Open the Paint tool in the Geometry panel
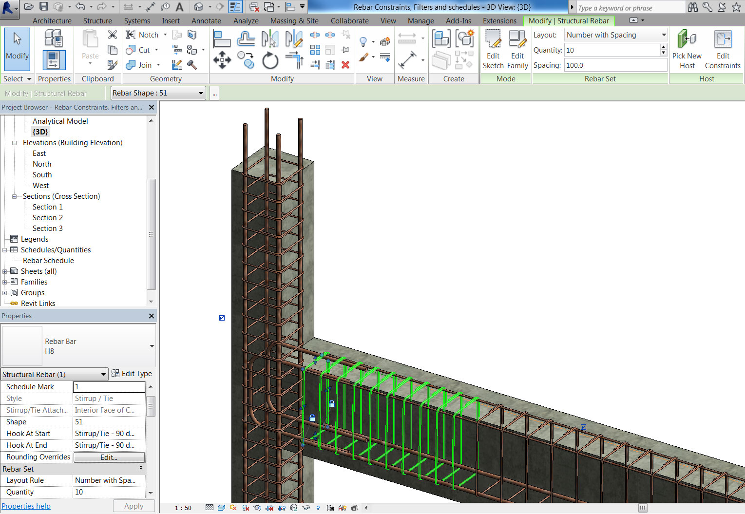745x514 pixels. point(191,35)
